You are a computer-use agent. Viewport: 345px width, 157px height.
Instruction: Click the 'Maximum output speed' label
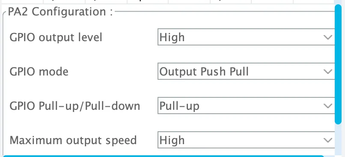coord(73,140)
